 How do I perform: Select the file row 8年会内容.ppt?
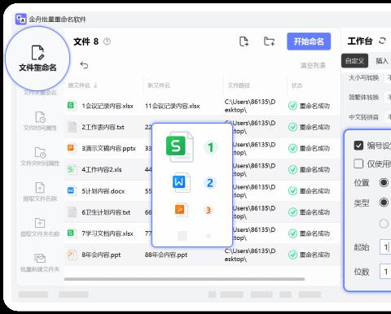[202, 255]
